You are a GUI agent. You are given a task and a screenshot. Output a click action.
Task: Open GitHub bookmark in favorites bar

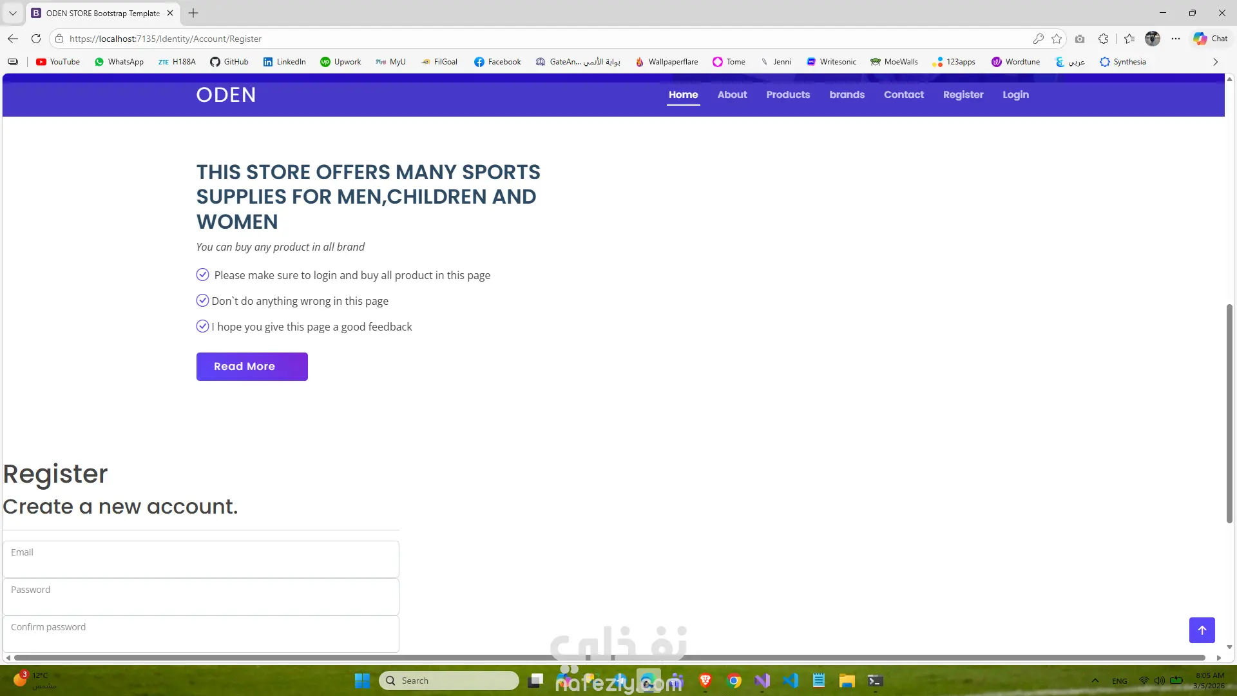(229, 62)
